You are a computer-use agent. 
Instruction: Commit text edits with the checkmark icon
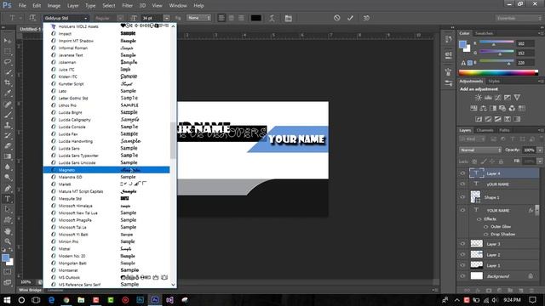[350, 18]
